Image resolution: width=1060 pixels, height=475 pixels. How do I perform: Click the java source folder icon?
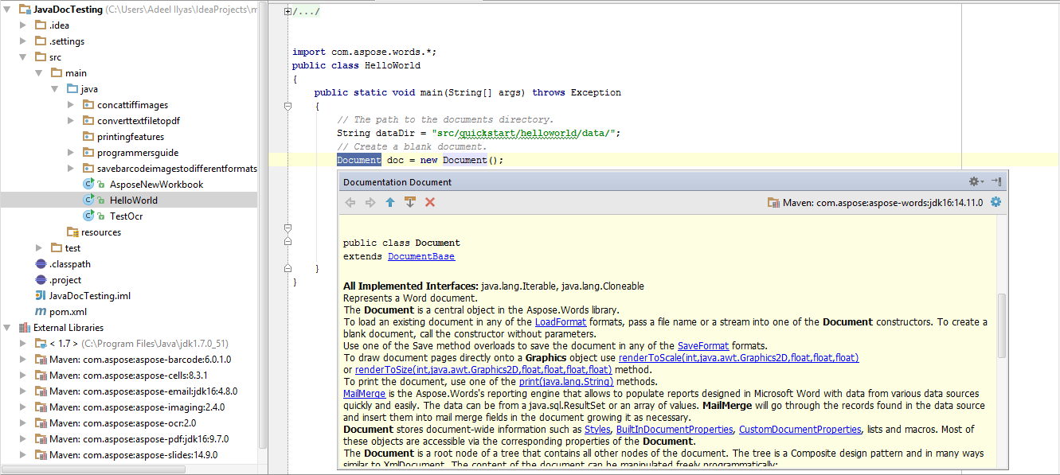[x=72, y=89]
